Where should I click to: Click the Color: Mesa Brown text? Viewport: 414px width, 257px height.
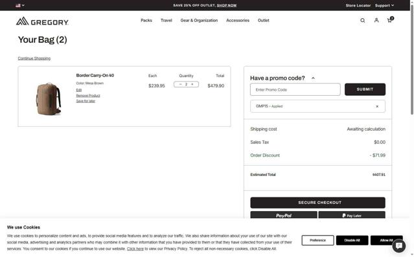tap(90, 83)
